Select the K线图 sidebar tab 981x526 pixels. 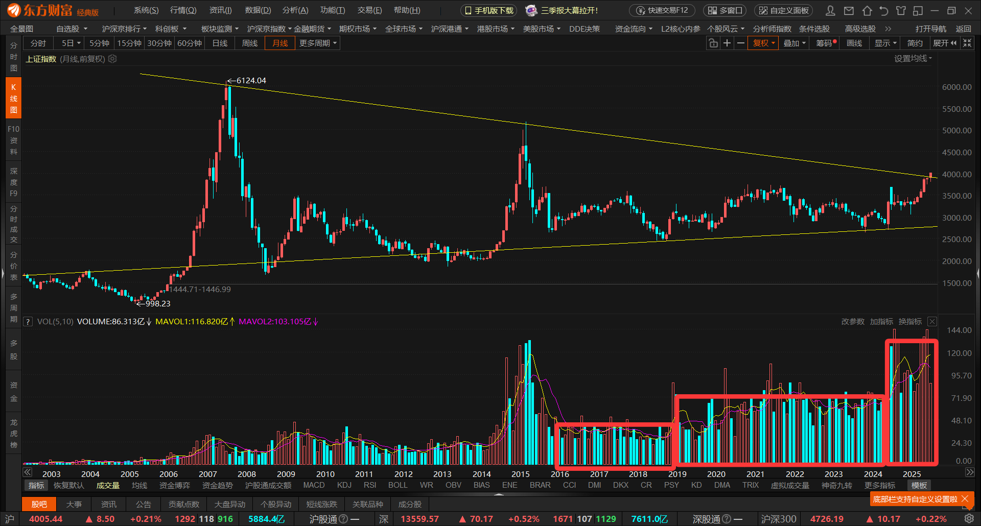[x=14, y=98]
